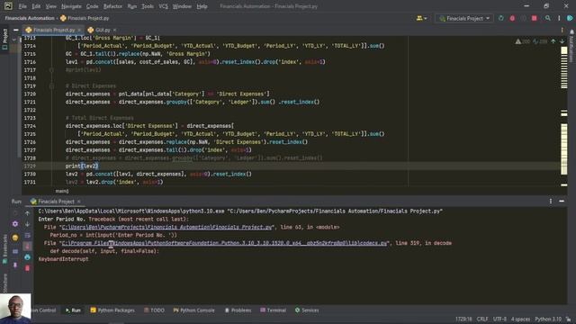The height and width of the screenshot is (324, 576).
Task: Go to previous highlighted error arrow
Action: click(553, 41)
